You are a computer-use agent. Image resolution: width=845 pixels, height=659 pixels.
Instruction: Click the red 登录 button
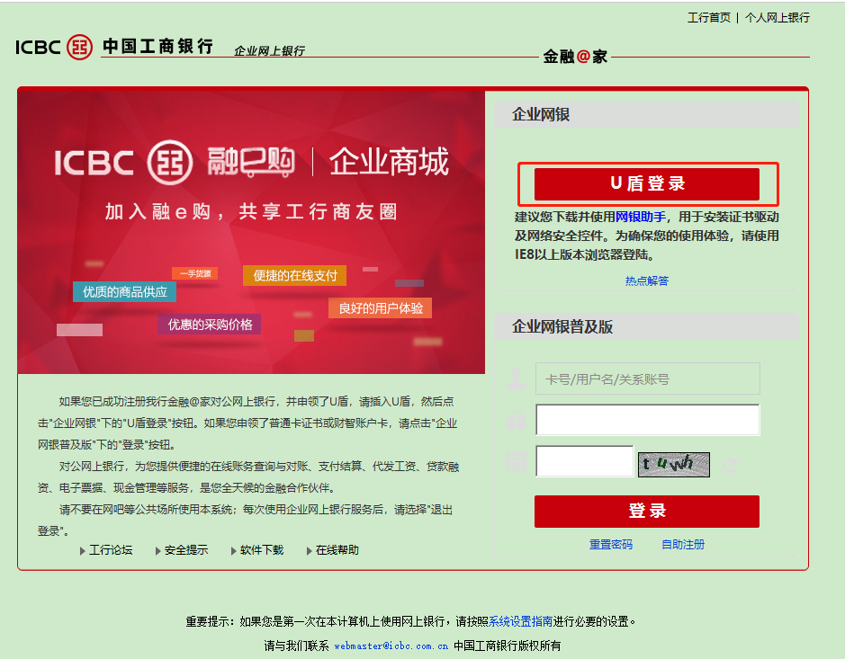[x=647, y=511]
